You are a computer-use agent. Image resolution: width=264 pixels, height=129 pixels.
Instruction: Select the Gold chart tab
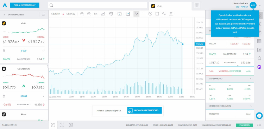170,6
